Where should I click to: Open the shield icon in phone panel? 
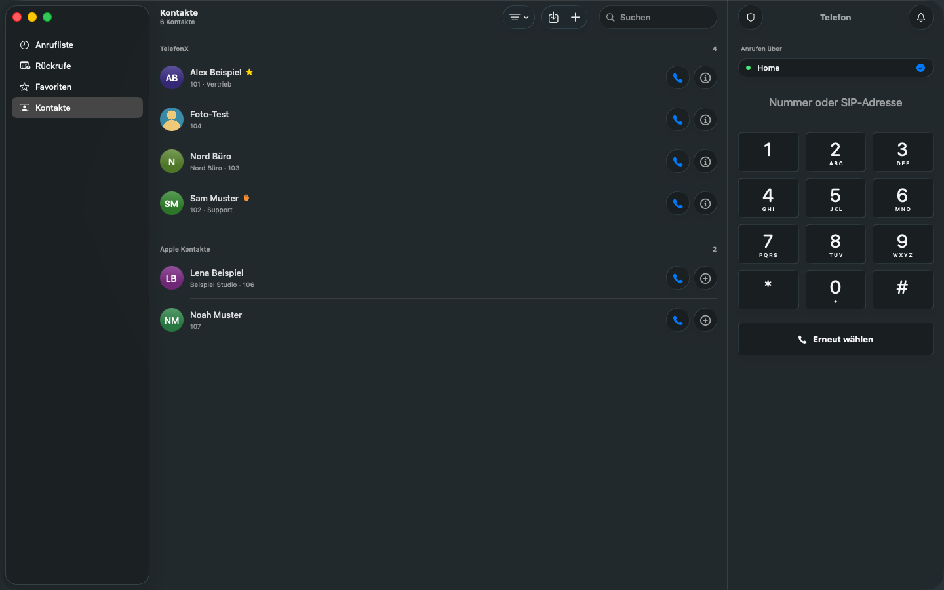coord(751,18)
